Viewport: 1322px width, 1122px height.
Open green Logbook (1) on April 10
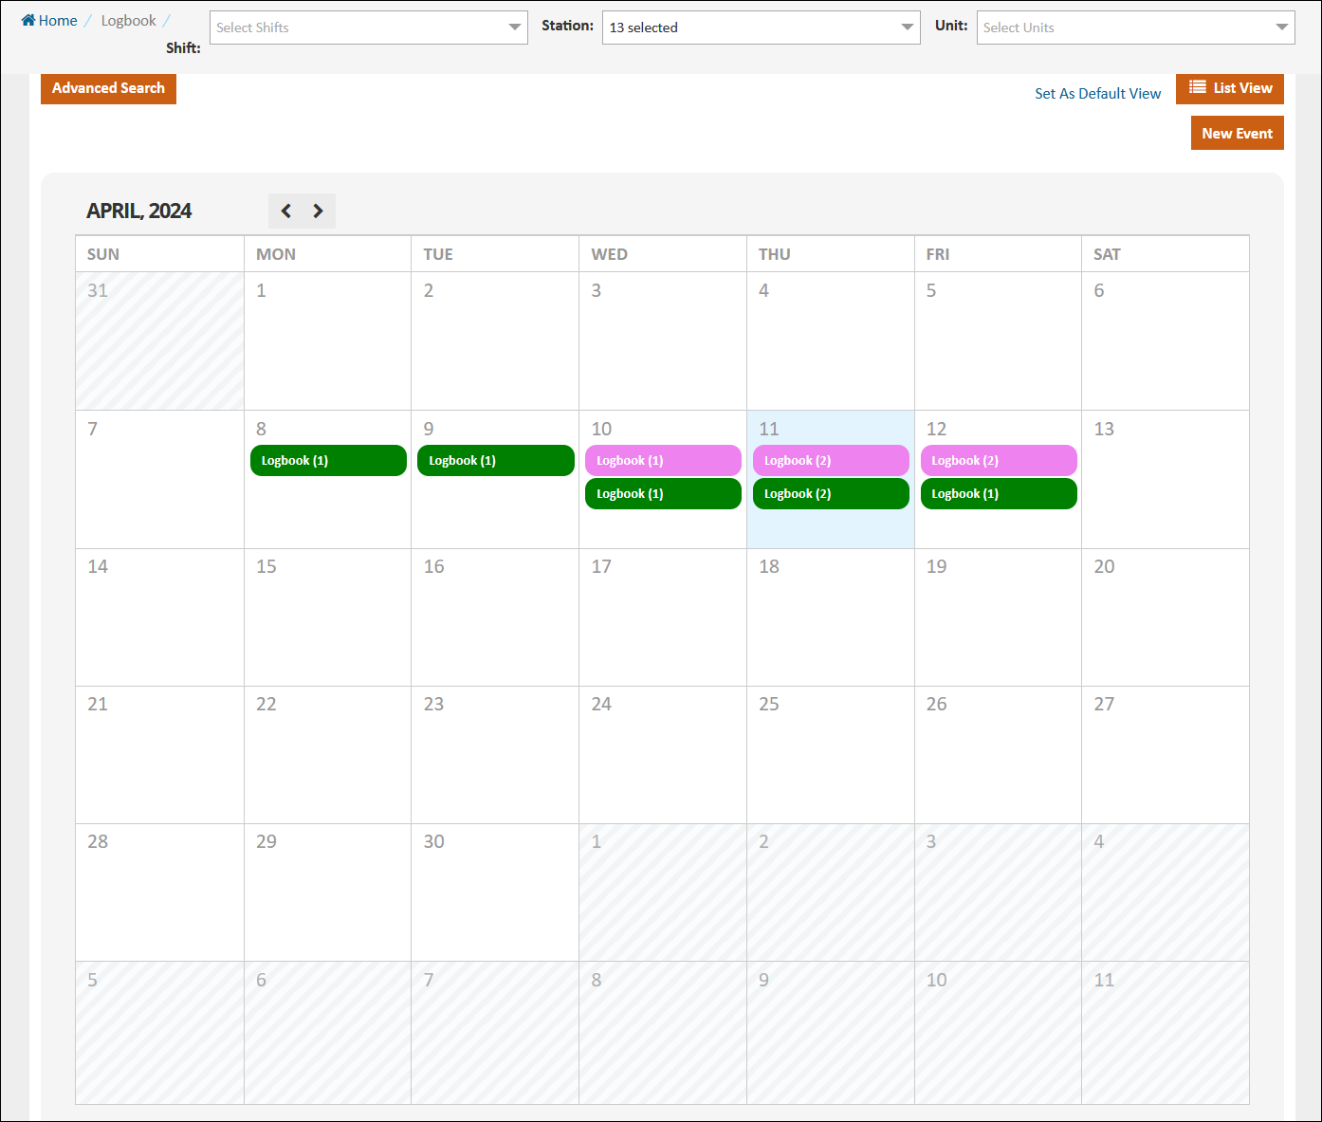pyautogui.click(x=663, y=494)
